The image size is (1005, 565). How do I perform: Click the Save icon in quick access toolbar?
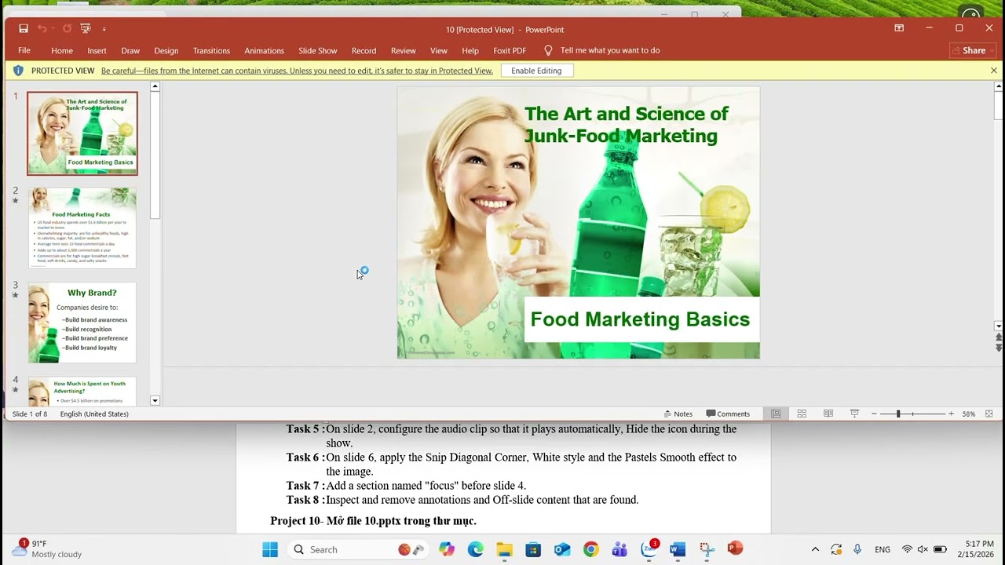click(24, 29)
